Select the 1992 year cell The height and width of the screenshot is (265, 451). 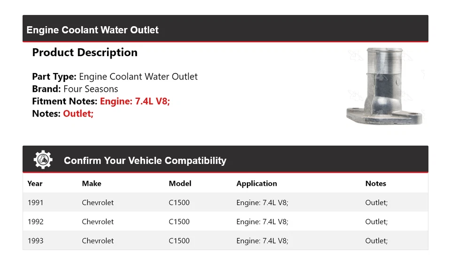click(36, 221)
